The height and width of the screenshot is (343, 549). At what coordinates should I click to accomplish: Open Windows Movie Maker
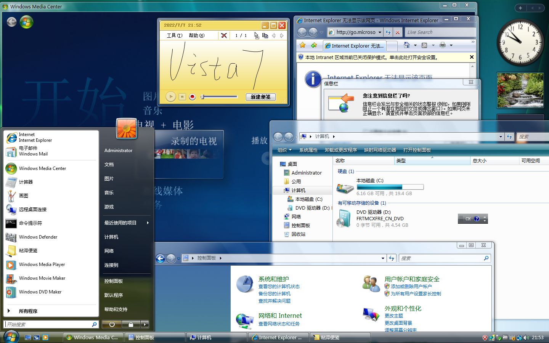(x=51, y=278)
